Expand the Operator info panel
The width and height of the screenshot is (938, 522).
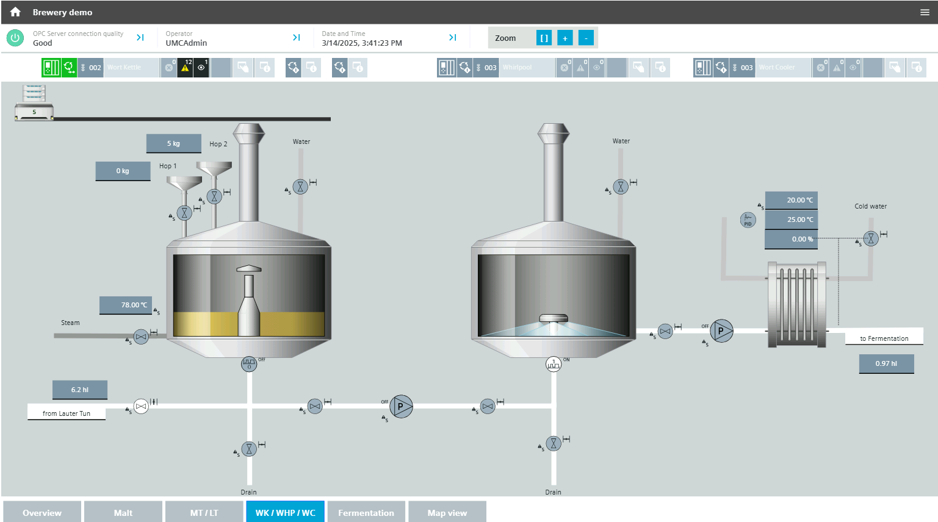(x=297, y=38)
